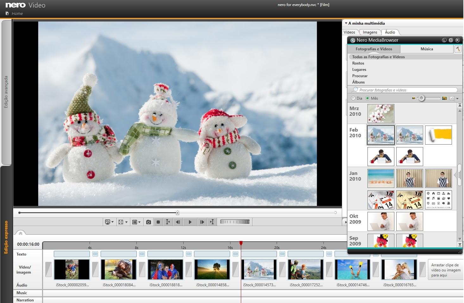This screenshot has width=464, height=303.
Task: Select the torn orange paper thumbnail
Action: click(x=438, y=135)
